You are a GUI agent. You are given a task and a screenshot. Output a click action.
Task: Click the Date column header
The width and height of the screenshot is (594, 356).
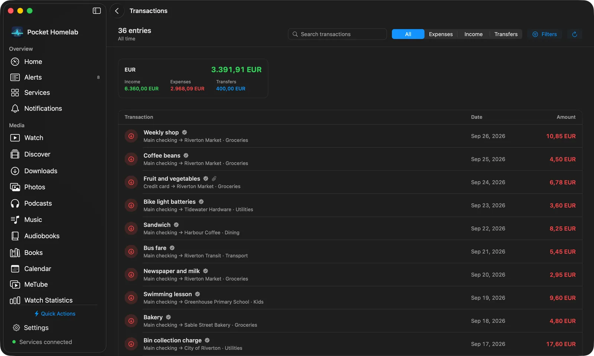coord(477,117)
